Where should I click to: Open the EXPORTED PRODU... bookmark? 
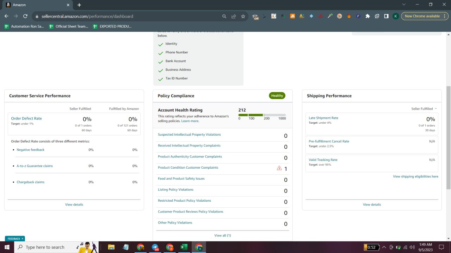click(112, 26)
